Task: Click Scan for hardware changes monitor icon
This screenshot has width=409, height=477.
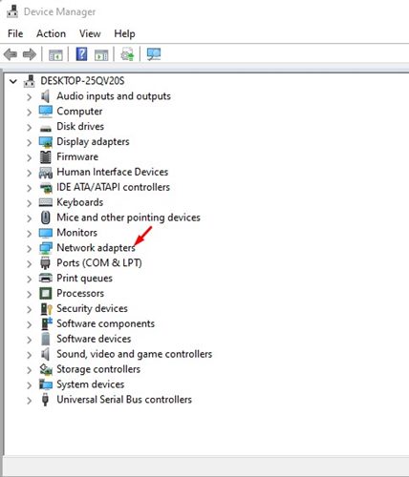Action: click(154, 54)
